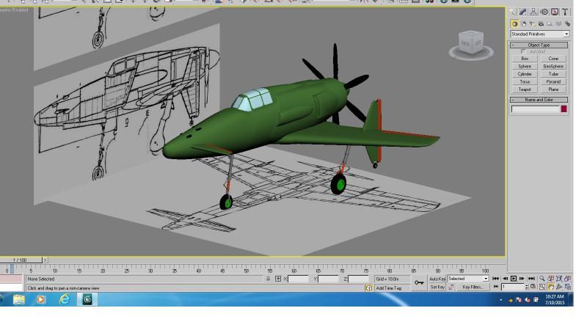Activate the Zoom viewport tool
The image size is (587, 330).
tap(542, 279)
